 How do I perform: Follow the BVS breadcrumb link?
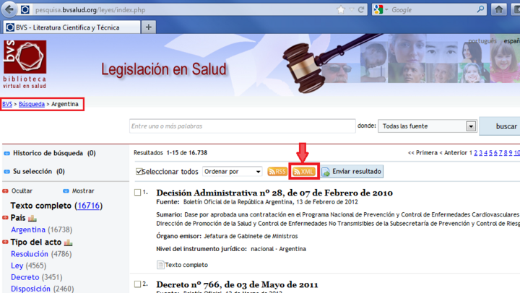(7, 104)
